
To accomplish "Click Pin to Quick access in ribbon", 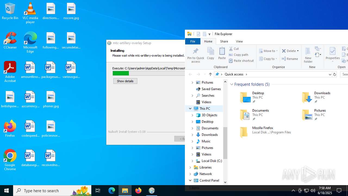I will 196,55.
